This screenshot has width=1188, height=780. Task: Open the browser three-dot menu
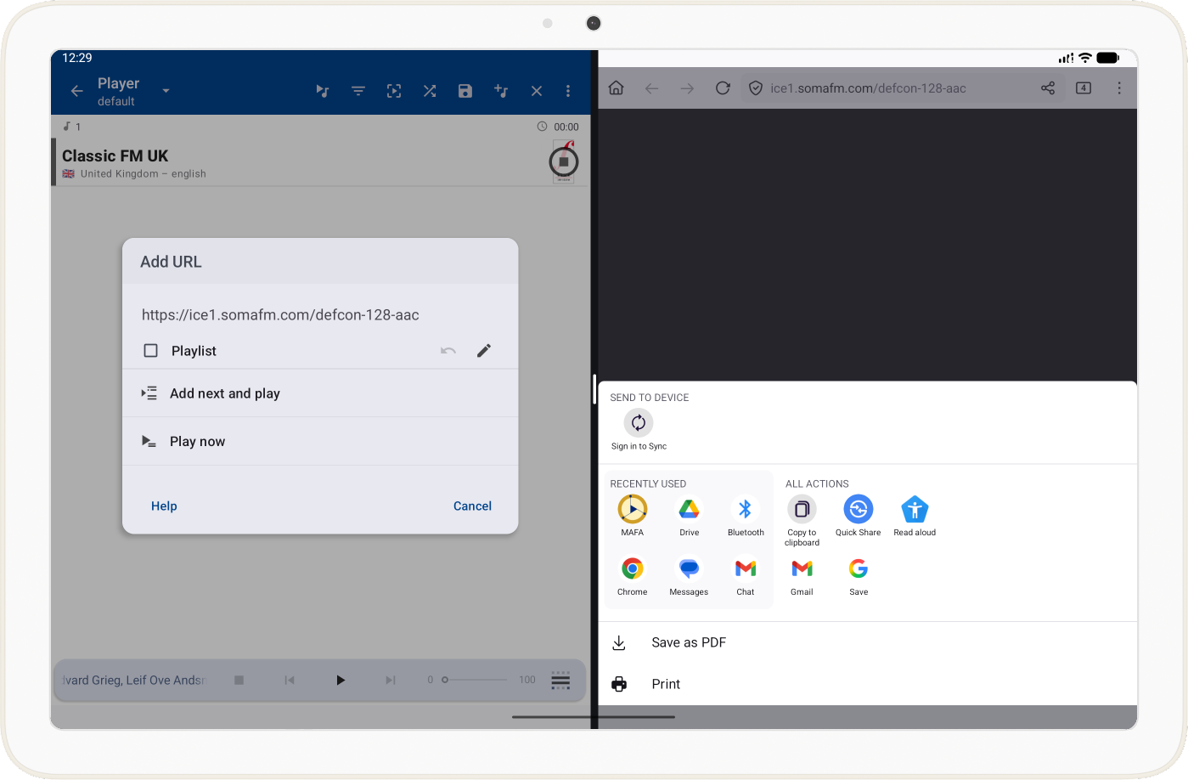1119,88
